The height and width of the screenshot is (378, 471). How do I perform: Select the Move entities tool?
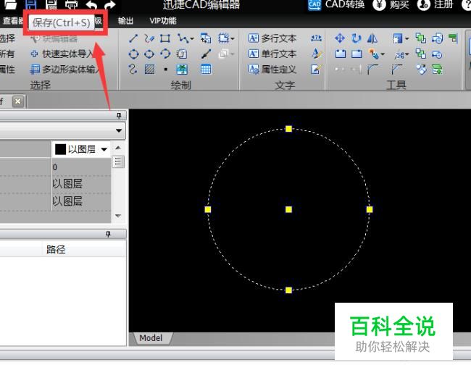340,38
